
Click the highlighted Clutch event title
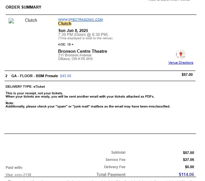click(65, 24)
